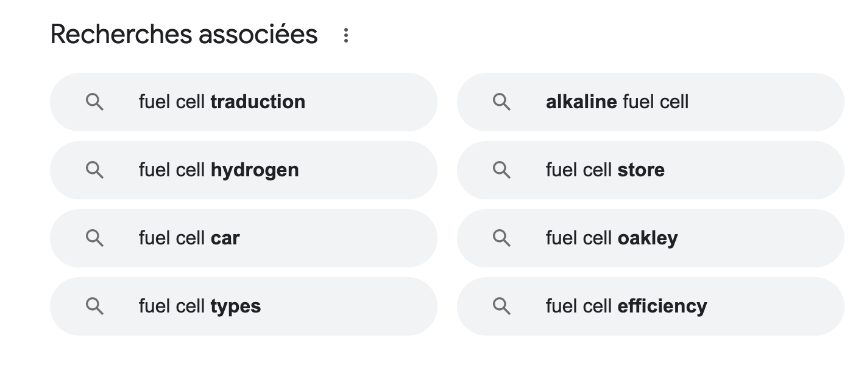Click the search icon beside fuel cell hydrogen
This screenshot has height=366, width=864.
[94, 170]
